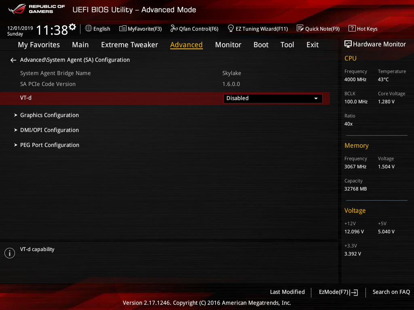Open the Exit tab
The height and width of the screenshot is (310, 414).
pyautogui.click(x=313, y=45)
